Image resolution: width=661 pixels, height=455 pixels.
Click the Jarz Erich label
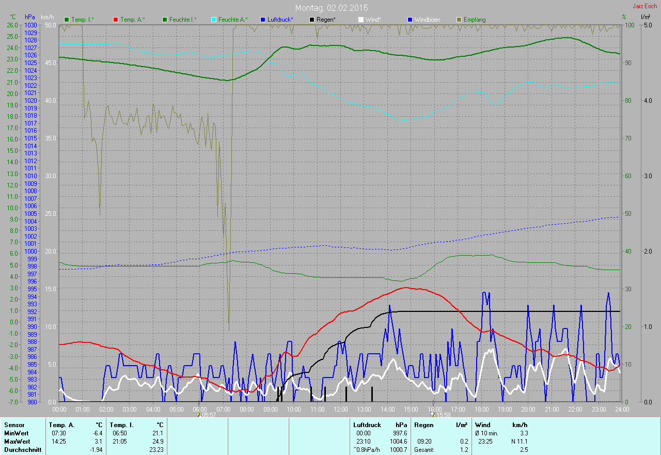645,6
